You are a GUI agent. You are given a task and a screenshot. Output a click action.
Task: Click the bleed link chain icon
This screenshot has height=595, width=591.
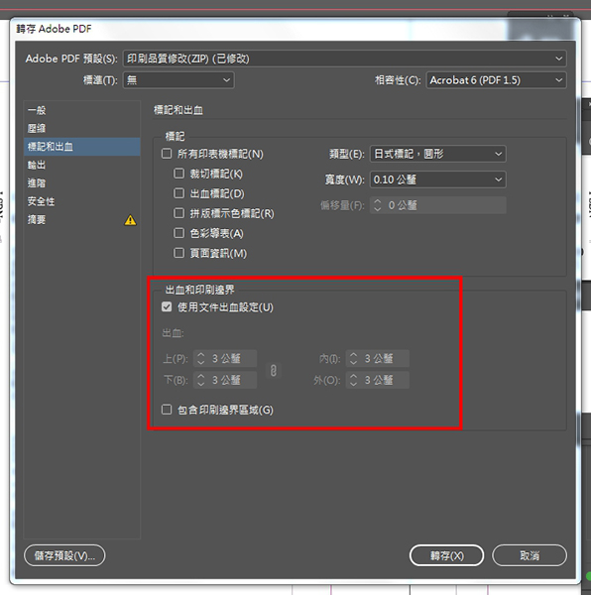coord(273,370)
